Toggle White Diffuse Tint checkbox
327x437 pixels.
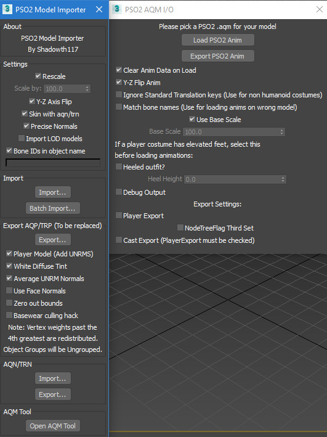(x=9, y=266)
